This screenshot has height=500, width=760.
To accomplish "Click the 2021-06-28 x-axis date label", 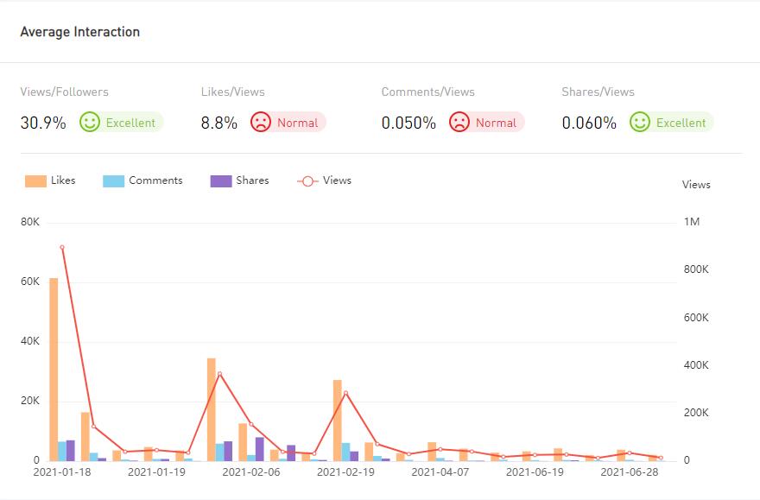I will click(629, 472).
